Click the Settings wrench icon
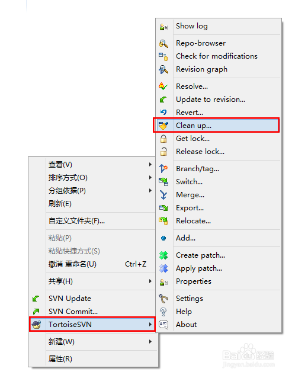Screen dimensions: 292x375 163,299
